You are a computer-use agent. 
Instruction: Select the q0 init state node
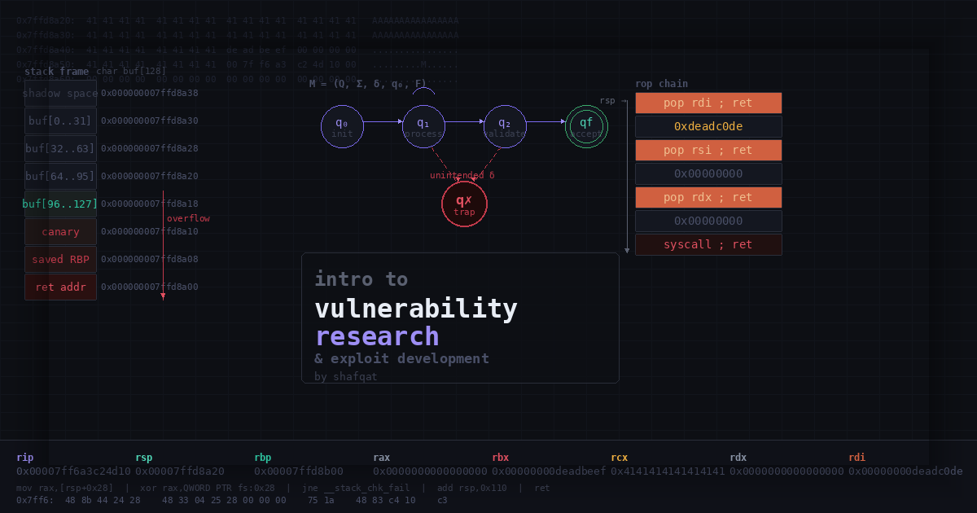click(x=342, y=126)
